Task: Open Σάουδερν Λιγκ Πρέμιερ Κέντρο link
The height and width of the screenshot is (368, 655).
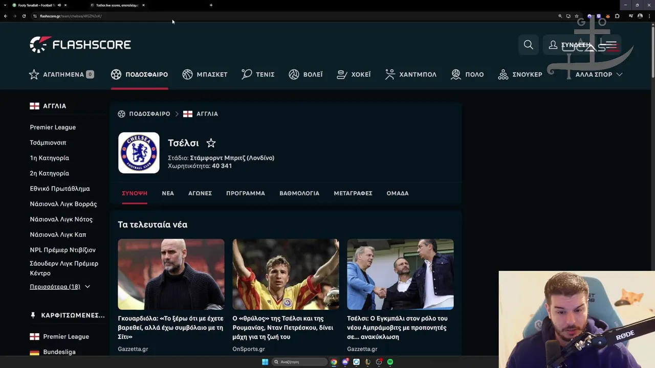Action: coord(64,268)
